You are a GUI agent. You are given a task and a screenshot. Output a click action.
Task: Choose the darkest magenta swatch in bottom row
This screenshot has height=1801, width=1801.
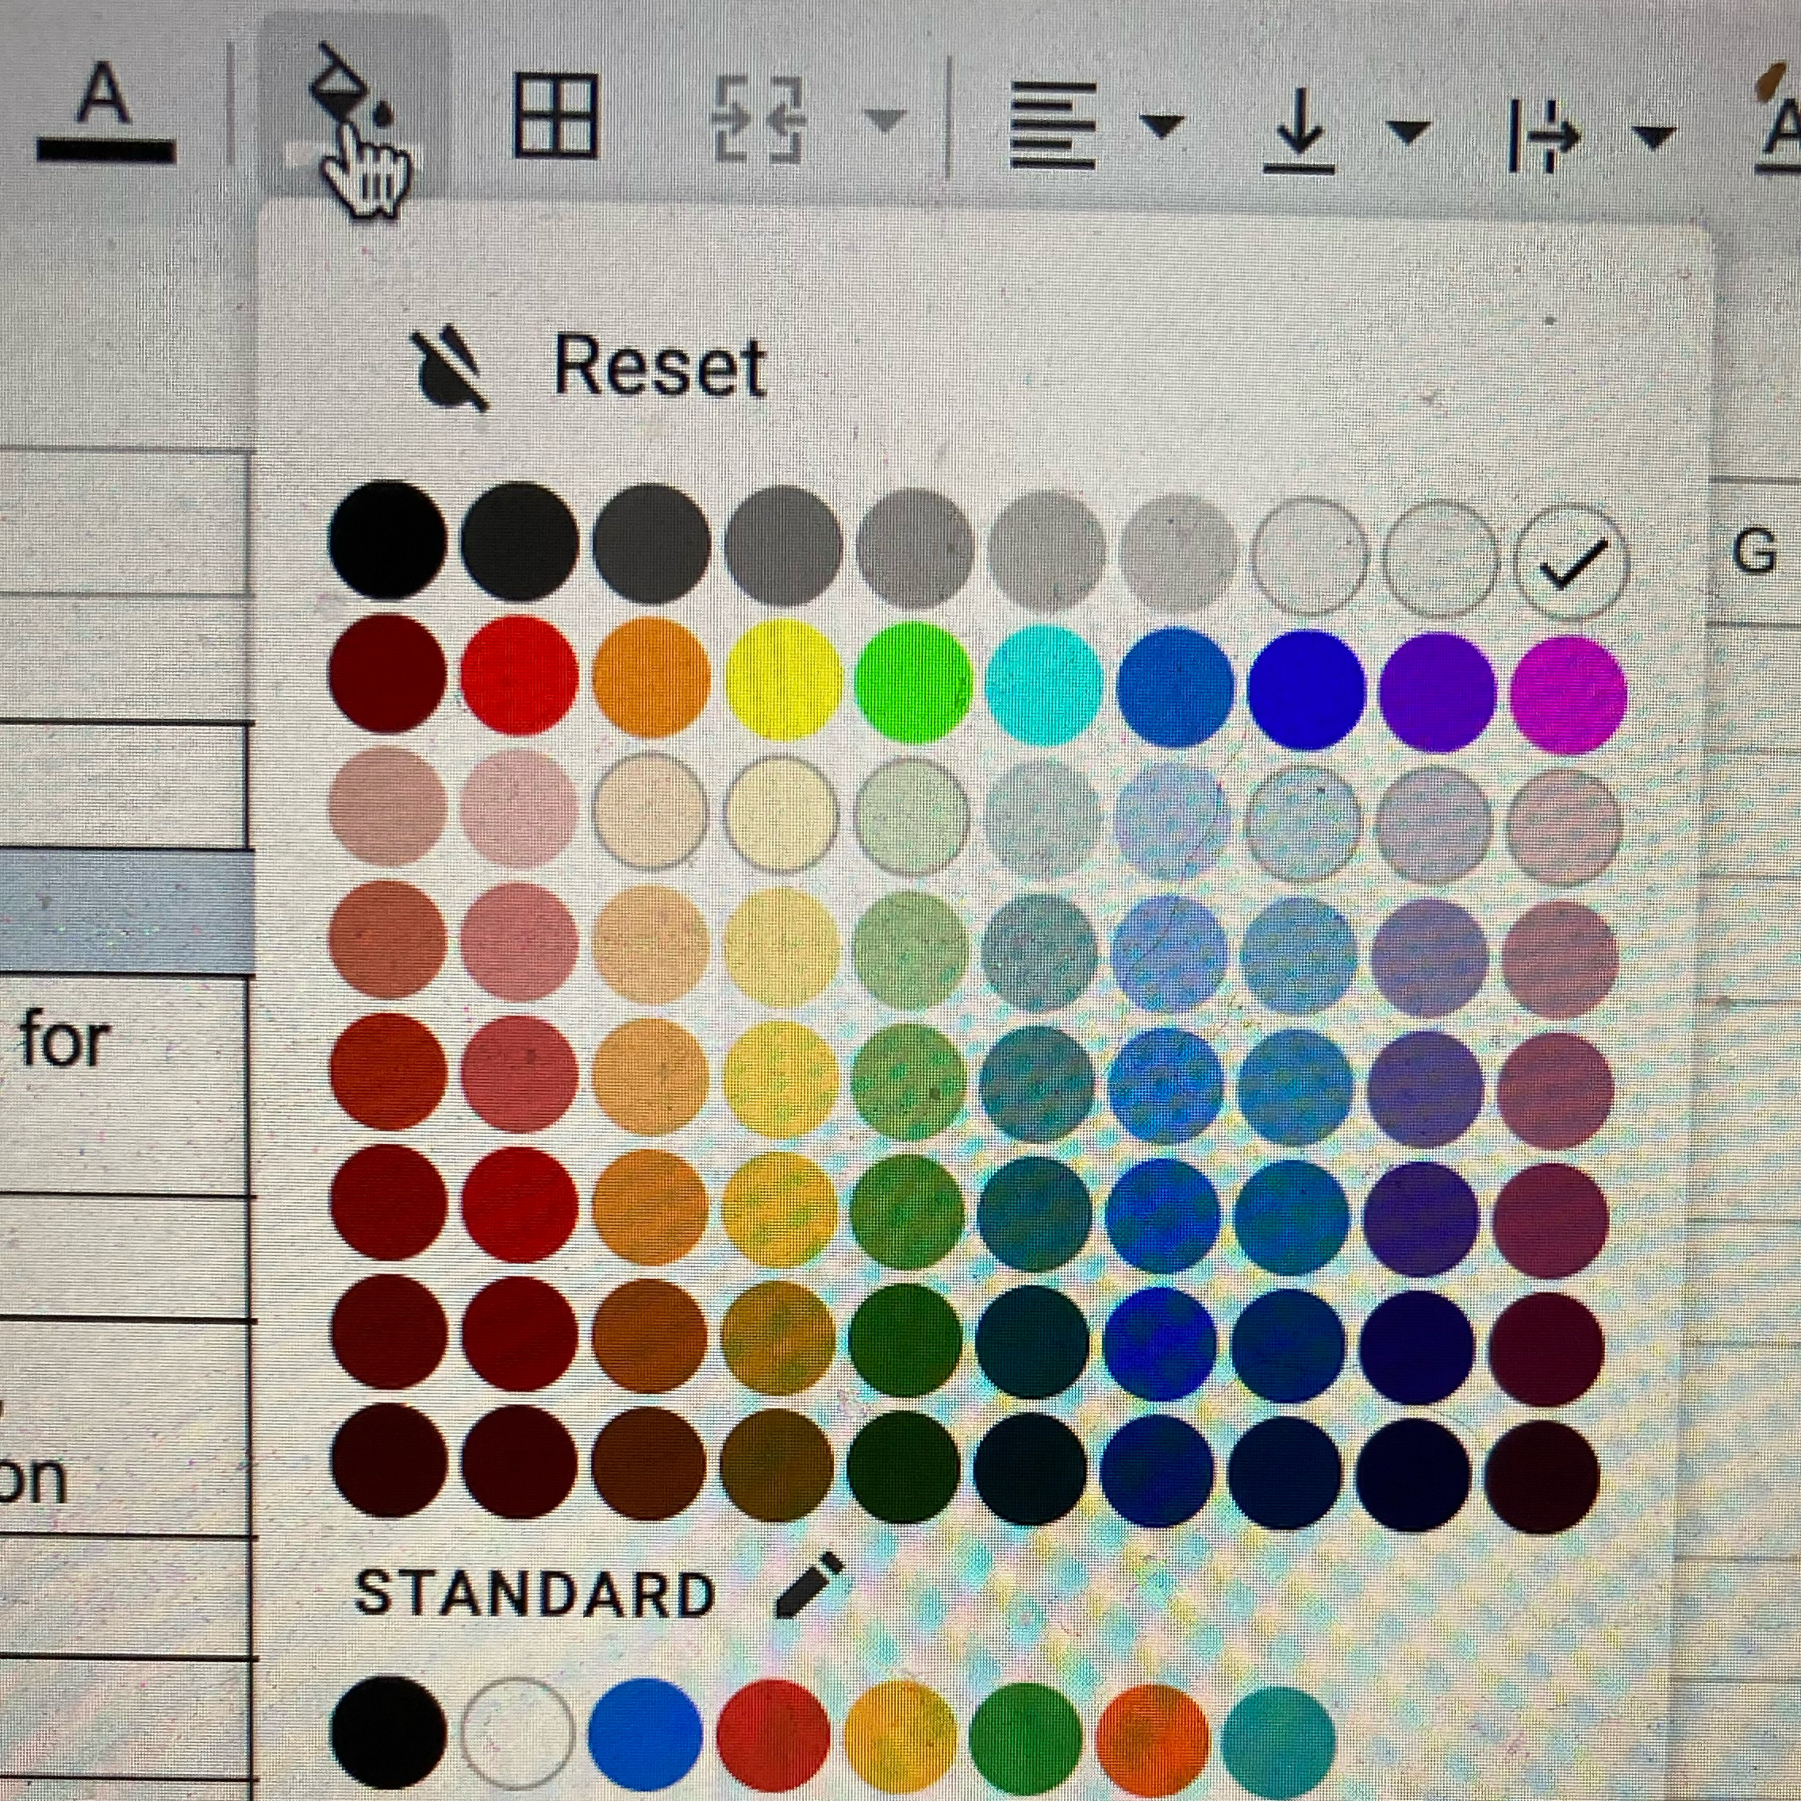1543,1477
